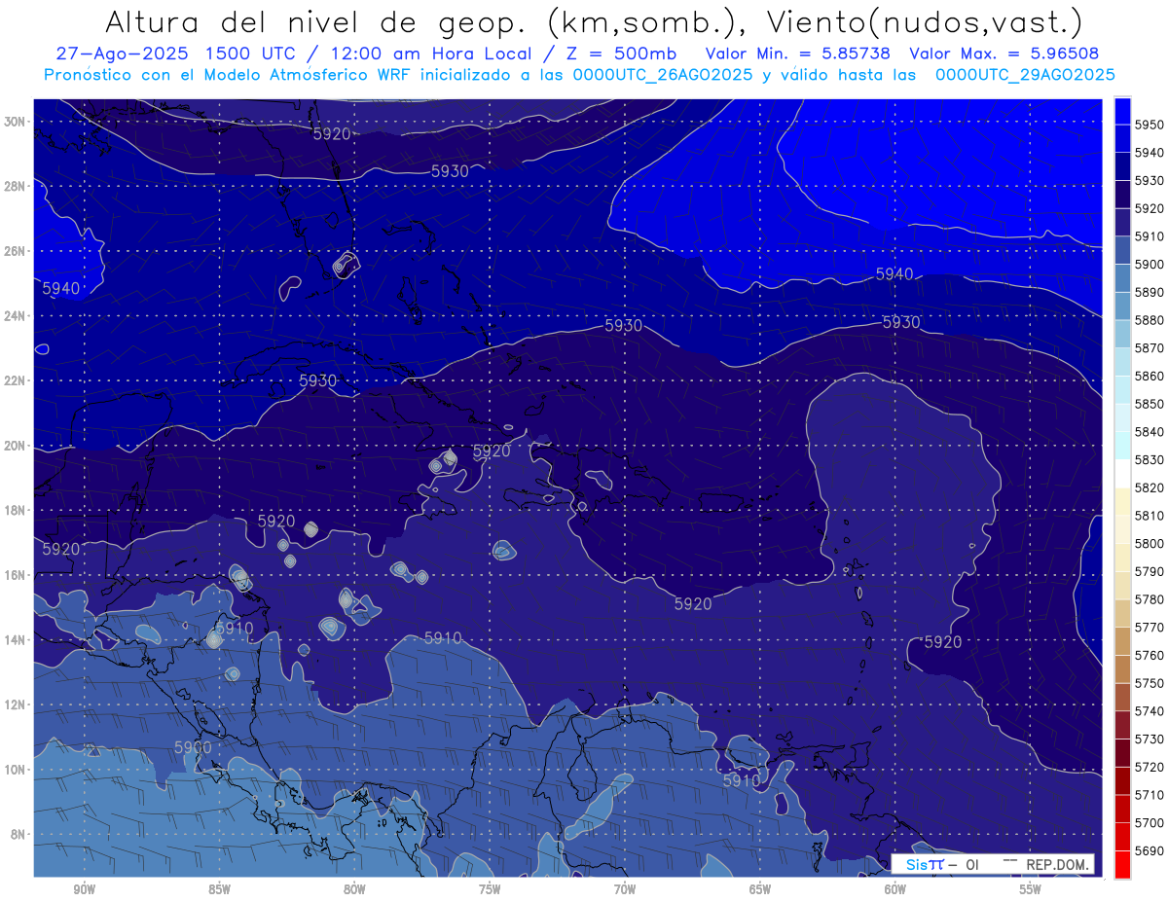Click the colorbar label 5750

(x=1150, y=683)
